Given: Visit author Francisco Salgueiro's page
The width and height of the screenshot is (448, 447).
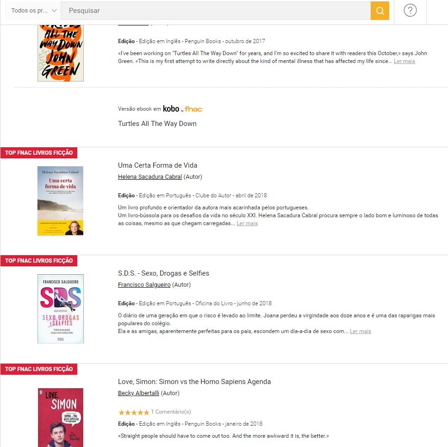Looking at the screenshot, I should (x=144, y=285).
